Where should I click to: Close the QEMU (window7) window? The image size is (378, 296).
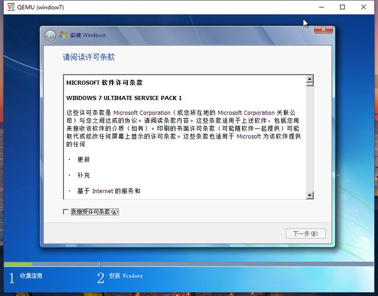[364, 7]
